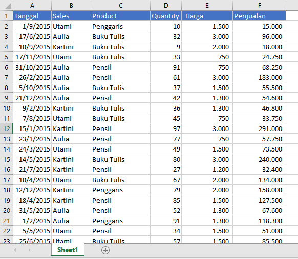Click the Harga value 1.200

point(207,170)
